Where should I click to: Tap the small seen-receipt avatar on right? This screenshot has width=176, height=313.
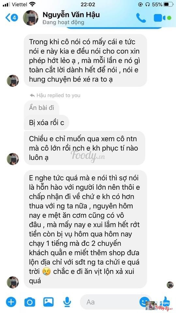tap(170, 285)
